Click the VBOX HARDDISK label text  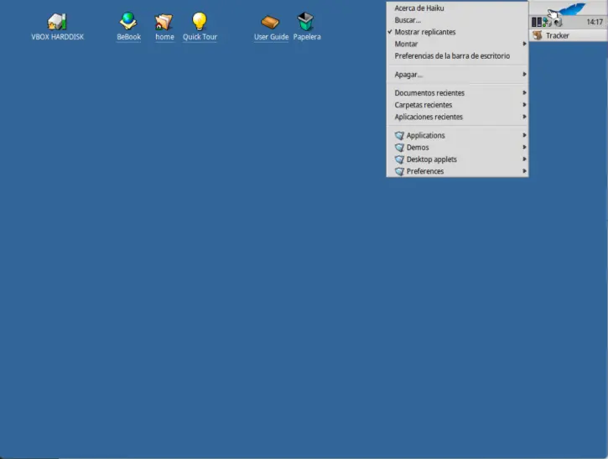click(57, 37)
